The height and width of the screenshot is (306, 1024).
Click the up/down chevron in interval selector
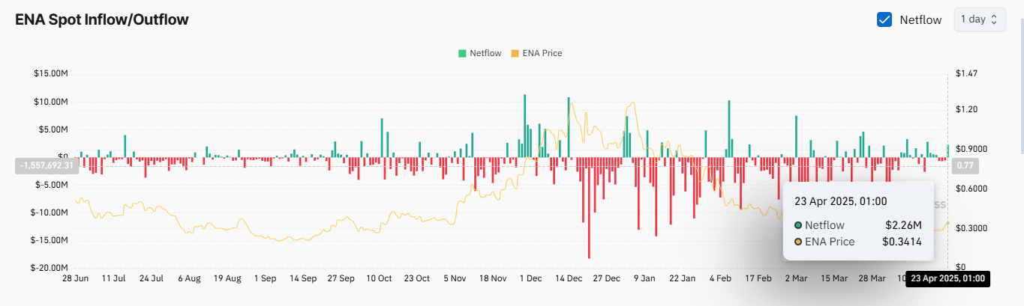tap(994, 19)
